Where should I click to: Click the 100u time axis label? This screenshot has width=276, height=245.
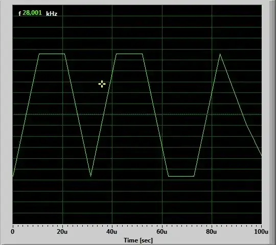[x=261, y=232]
